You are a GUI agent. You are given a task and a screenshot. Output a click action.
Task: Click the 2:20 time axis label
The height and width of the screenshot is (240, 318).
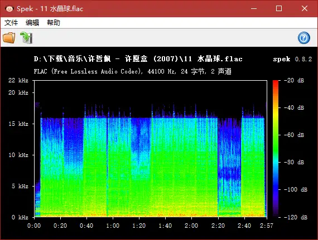tap(218, 226)
